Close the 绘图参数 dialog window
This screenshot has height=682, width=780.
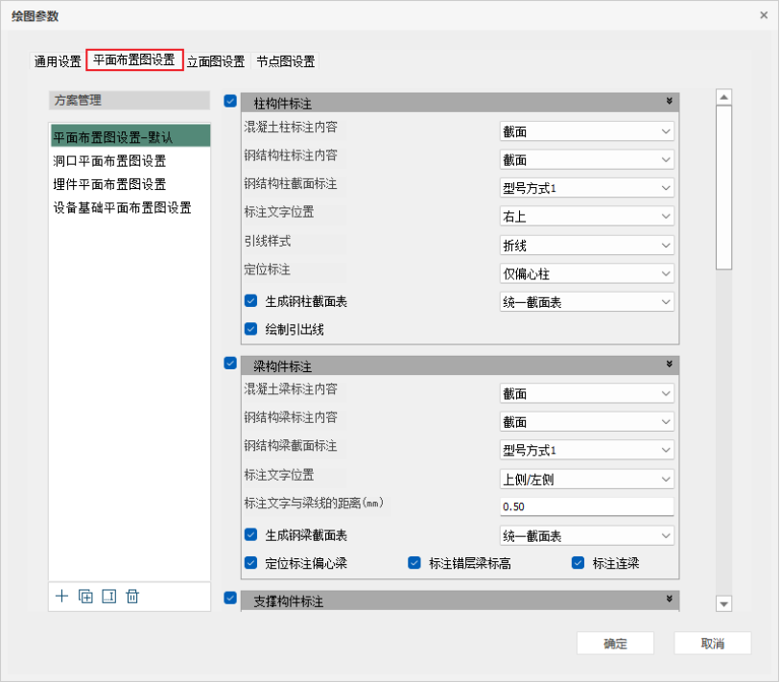(x=763, y=15)
